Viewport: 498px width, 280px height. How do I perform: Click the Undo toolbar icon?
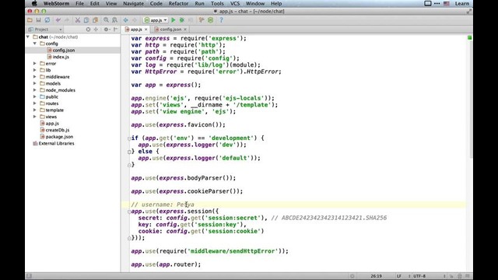[58, 20]
